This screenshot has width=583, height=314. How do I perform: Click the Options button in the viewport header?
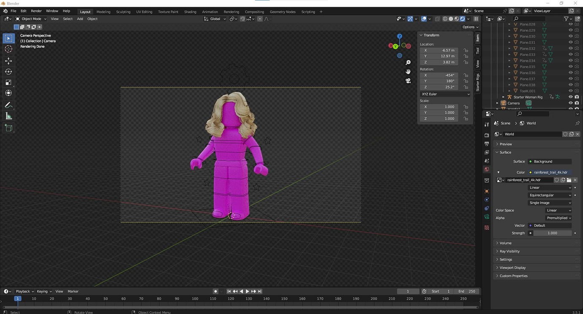coord(468,27)
